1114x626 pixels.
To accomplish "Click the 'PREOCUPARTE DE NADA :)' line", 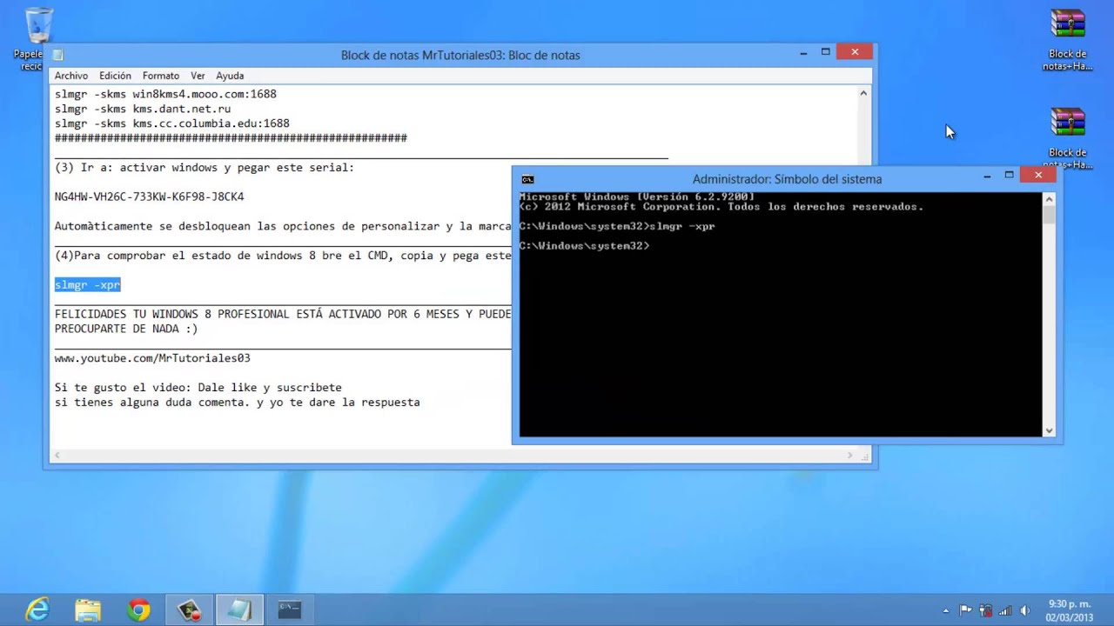I will click(x=126, y=329).
